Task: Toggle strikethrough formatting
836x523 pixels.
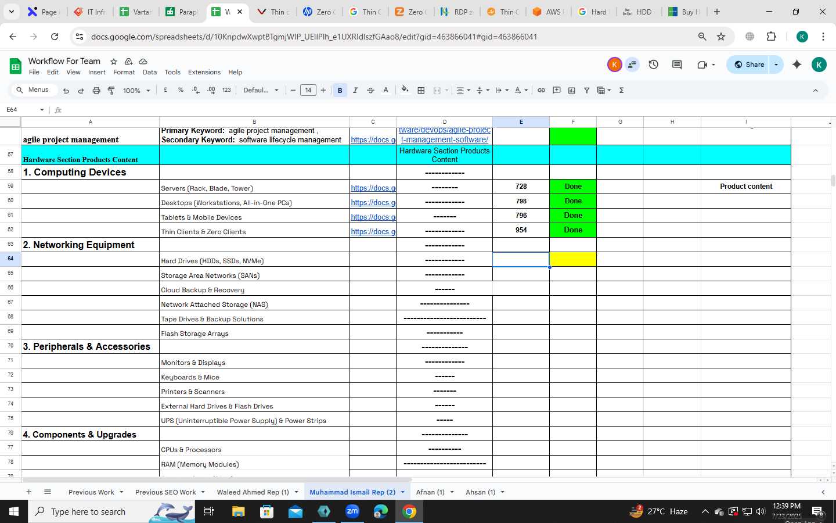Action: pos(370,90)
